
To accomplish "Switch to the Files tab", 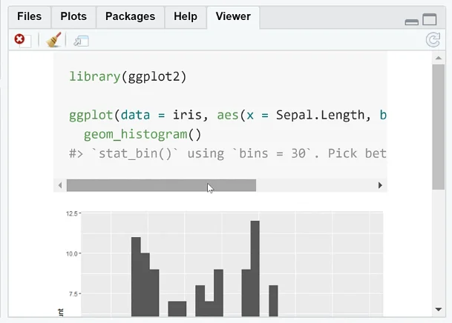I will tap(30, 16).
